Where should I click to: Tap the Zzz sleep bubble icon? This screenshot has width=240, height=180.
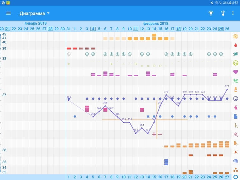236,161
